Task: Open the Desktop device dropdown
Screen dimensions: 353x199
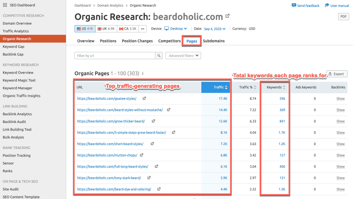Action: point(175,29)
